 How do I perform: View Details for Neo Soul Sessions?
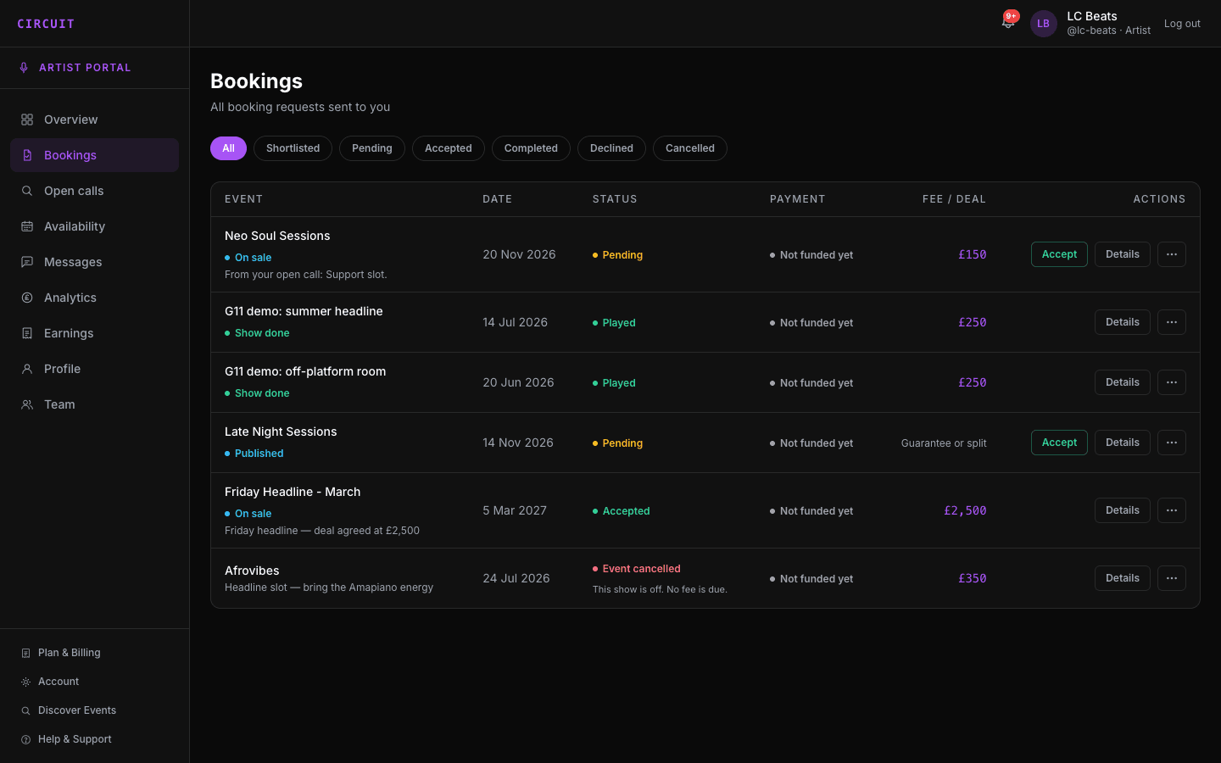[x=1123, y=254]
